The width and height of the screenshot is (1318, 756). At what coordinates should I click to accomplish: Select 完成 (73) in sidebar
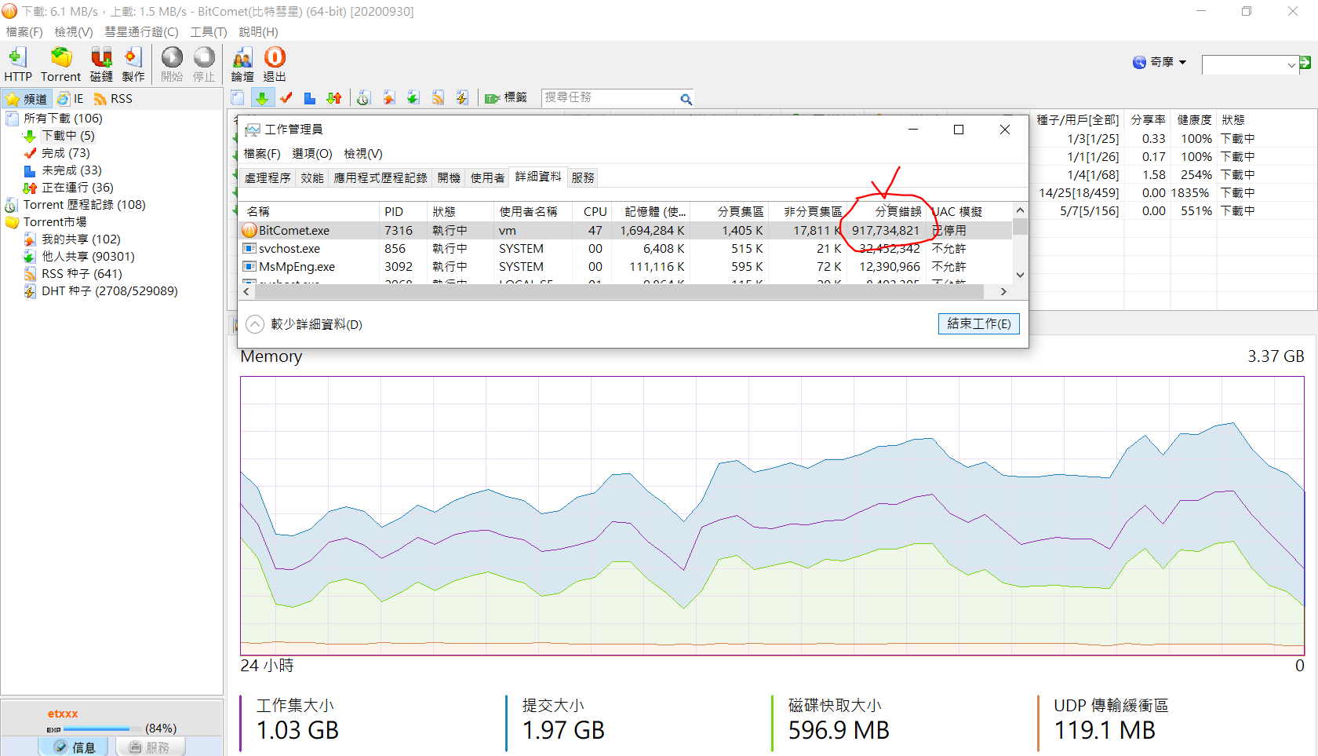coord(66,153)
